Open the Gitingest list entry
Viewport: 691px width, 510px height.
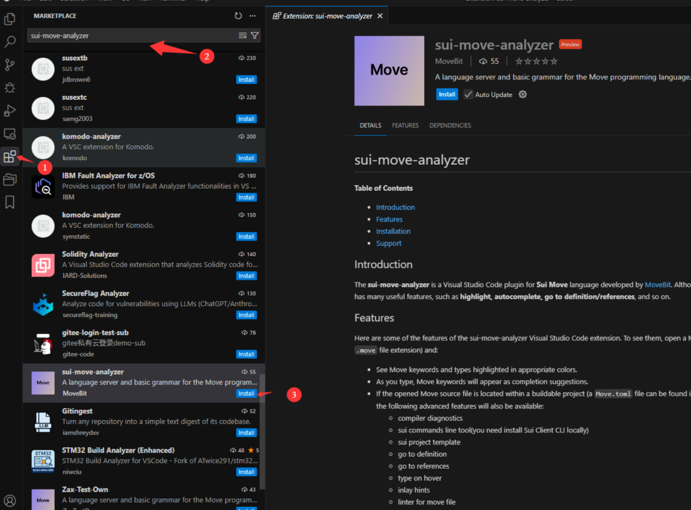(143, 422)
